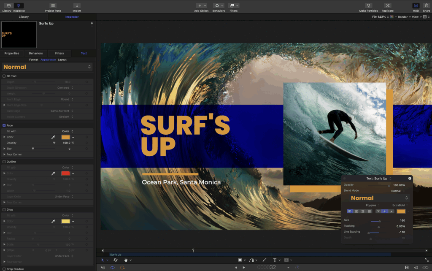Open the Render dropdown menu
Viewport: 432px width, 271px height.
pyautogui.click(x=404, y=17)
